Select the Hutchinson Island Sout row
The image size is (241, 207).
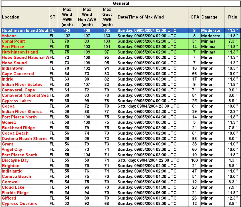(x=121, y=30)
